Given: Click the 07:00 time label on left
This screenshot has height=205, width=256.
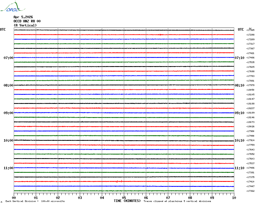Looking at the screenshot, I should [9, 58].
